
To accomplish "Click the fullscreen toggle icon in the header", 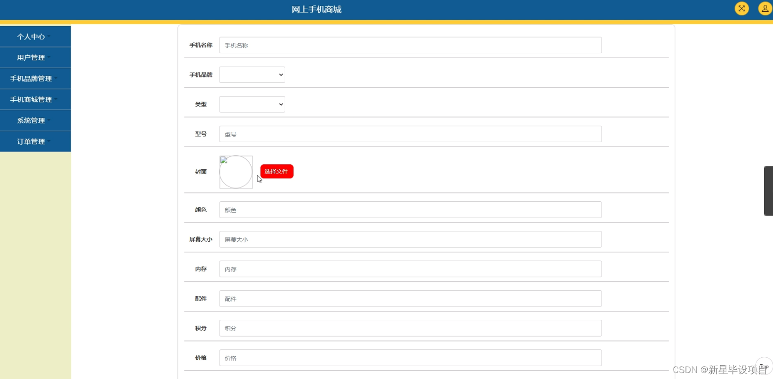I will click(x=741, y=8).
